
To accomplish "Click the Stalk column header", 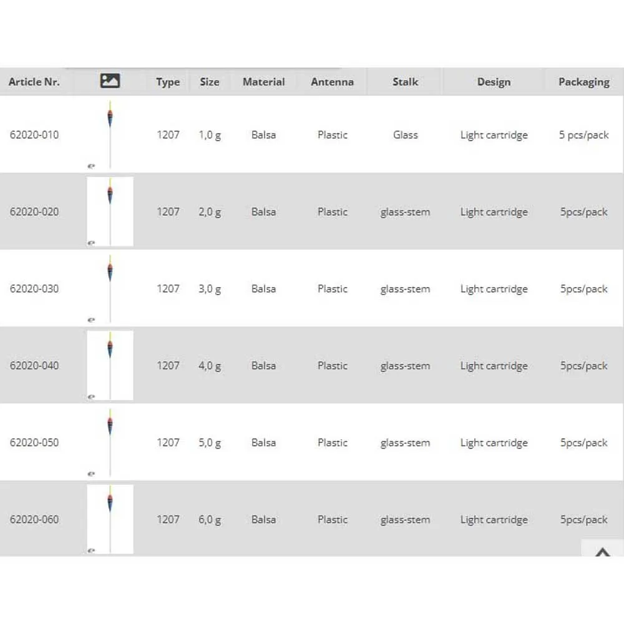I will 405,82.
